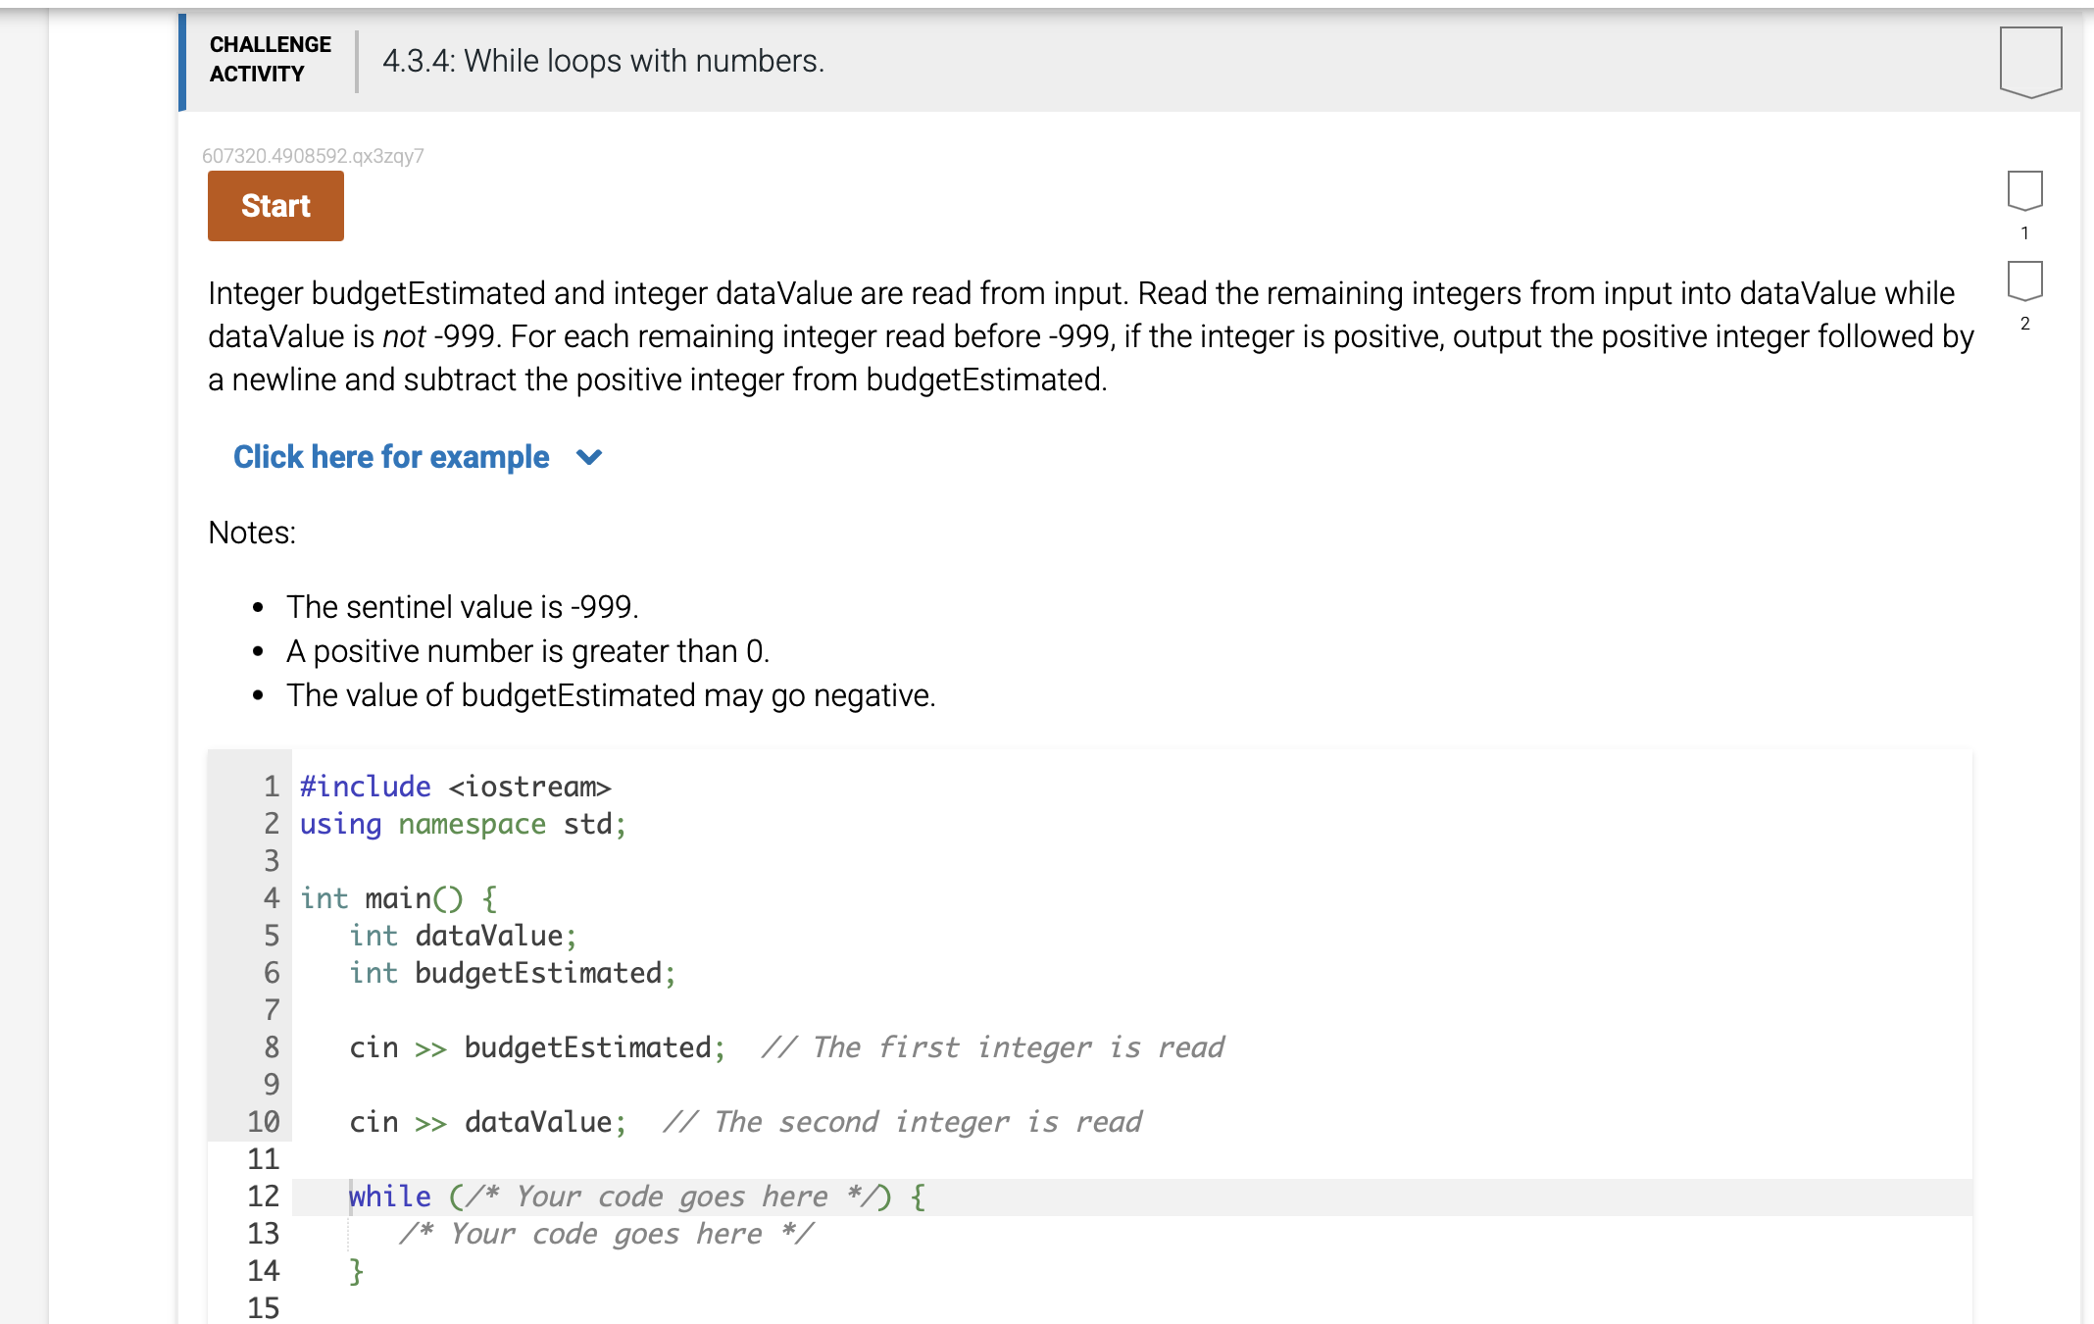Screen dimensions: 2094x1324
Task: Expand the Click here for example section
Action: [x=391, y=457]
